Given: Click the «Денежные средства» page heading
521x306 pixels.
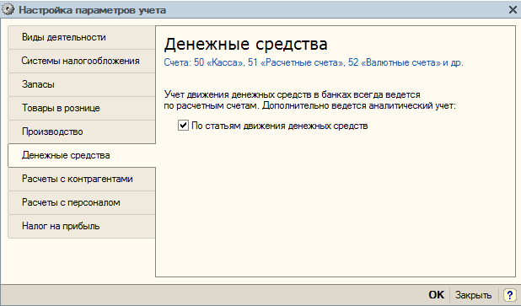Looking at the screenshot, I should pyautogui.click(x=246, y=44).
